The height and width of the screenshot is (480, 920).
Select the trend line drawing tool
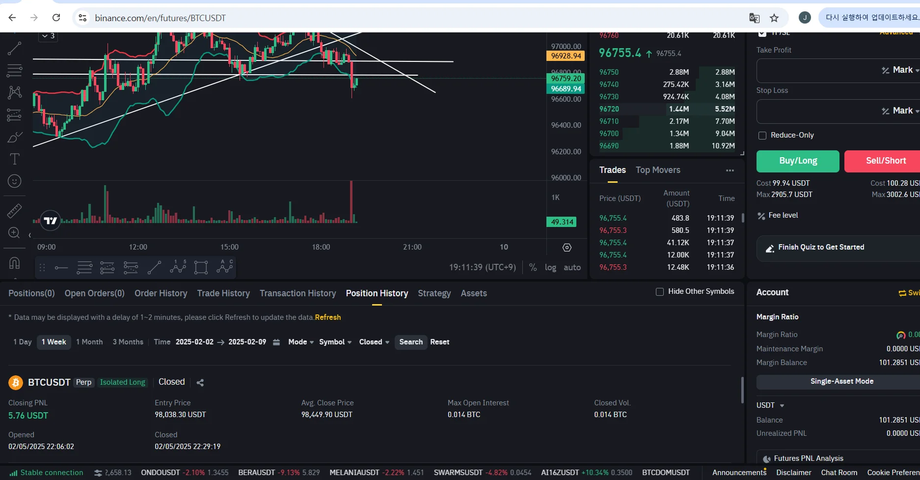coord(14,48)
